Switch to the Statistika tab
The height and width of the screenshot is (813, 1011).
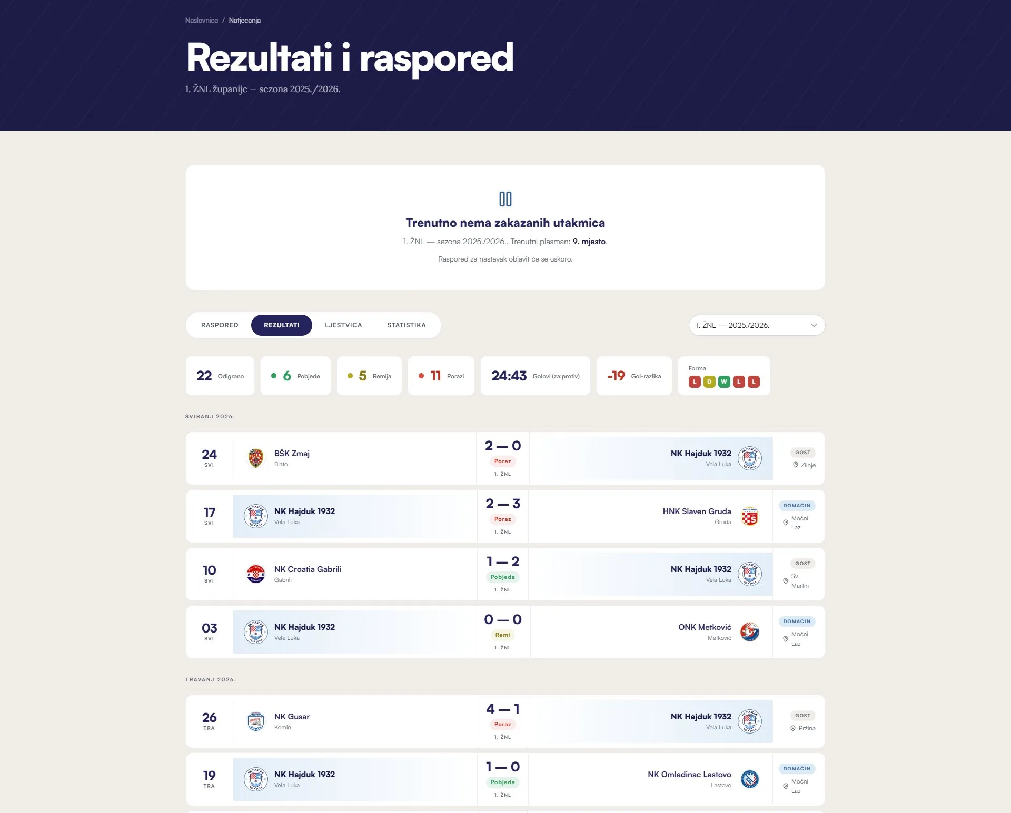(407, 325)
